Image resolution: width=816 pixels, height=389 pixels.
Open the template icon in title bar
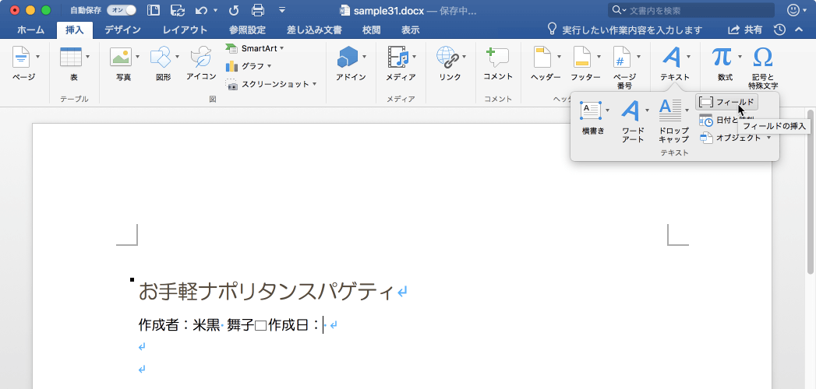pyautogui.click(x=154, y=10)
